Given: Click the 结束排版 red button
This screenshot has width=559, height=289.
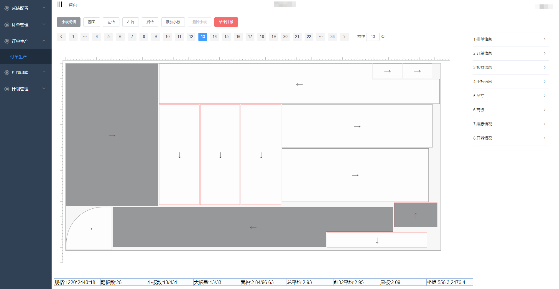Looking at the screenshot, I should tap(226, 22).
